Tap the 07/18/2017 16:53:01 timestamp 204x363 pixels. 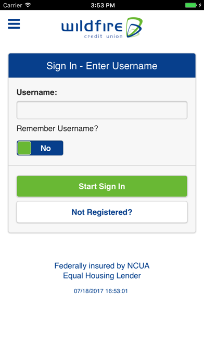point(101,291)
